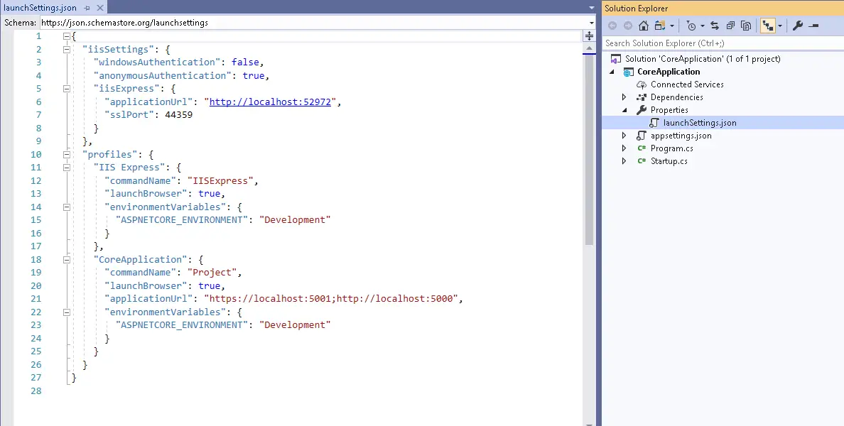Click Sync with Active Document icon
This screenshot has width=844, height=426.
click(715, 26)
